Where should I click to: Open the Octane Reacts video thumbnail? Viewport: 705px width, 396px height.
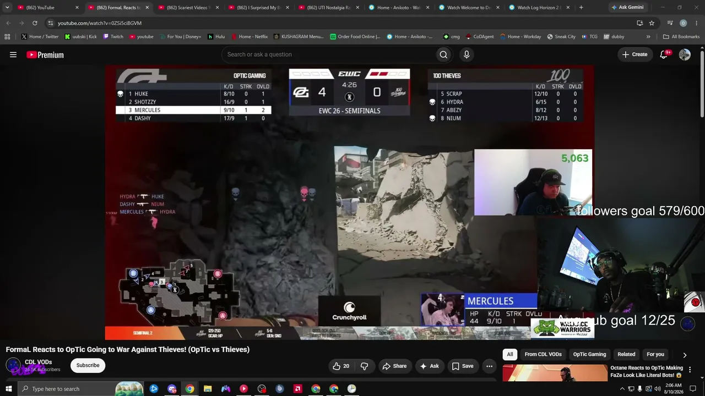tap(555, 373)
